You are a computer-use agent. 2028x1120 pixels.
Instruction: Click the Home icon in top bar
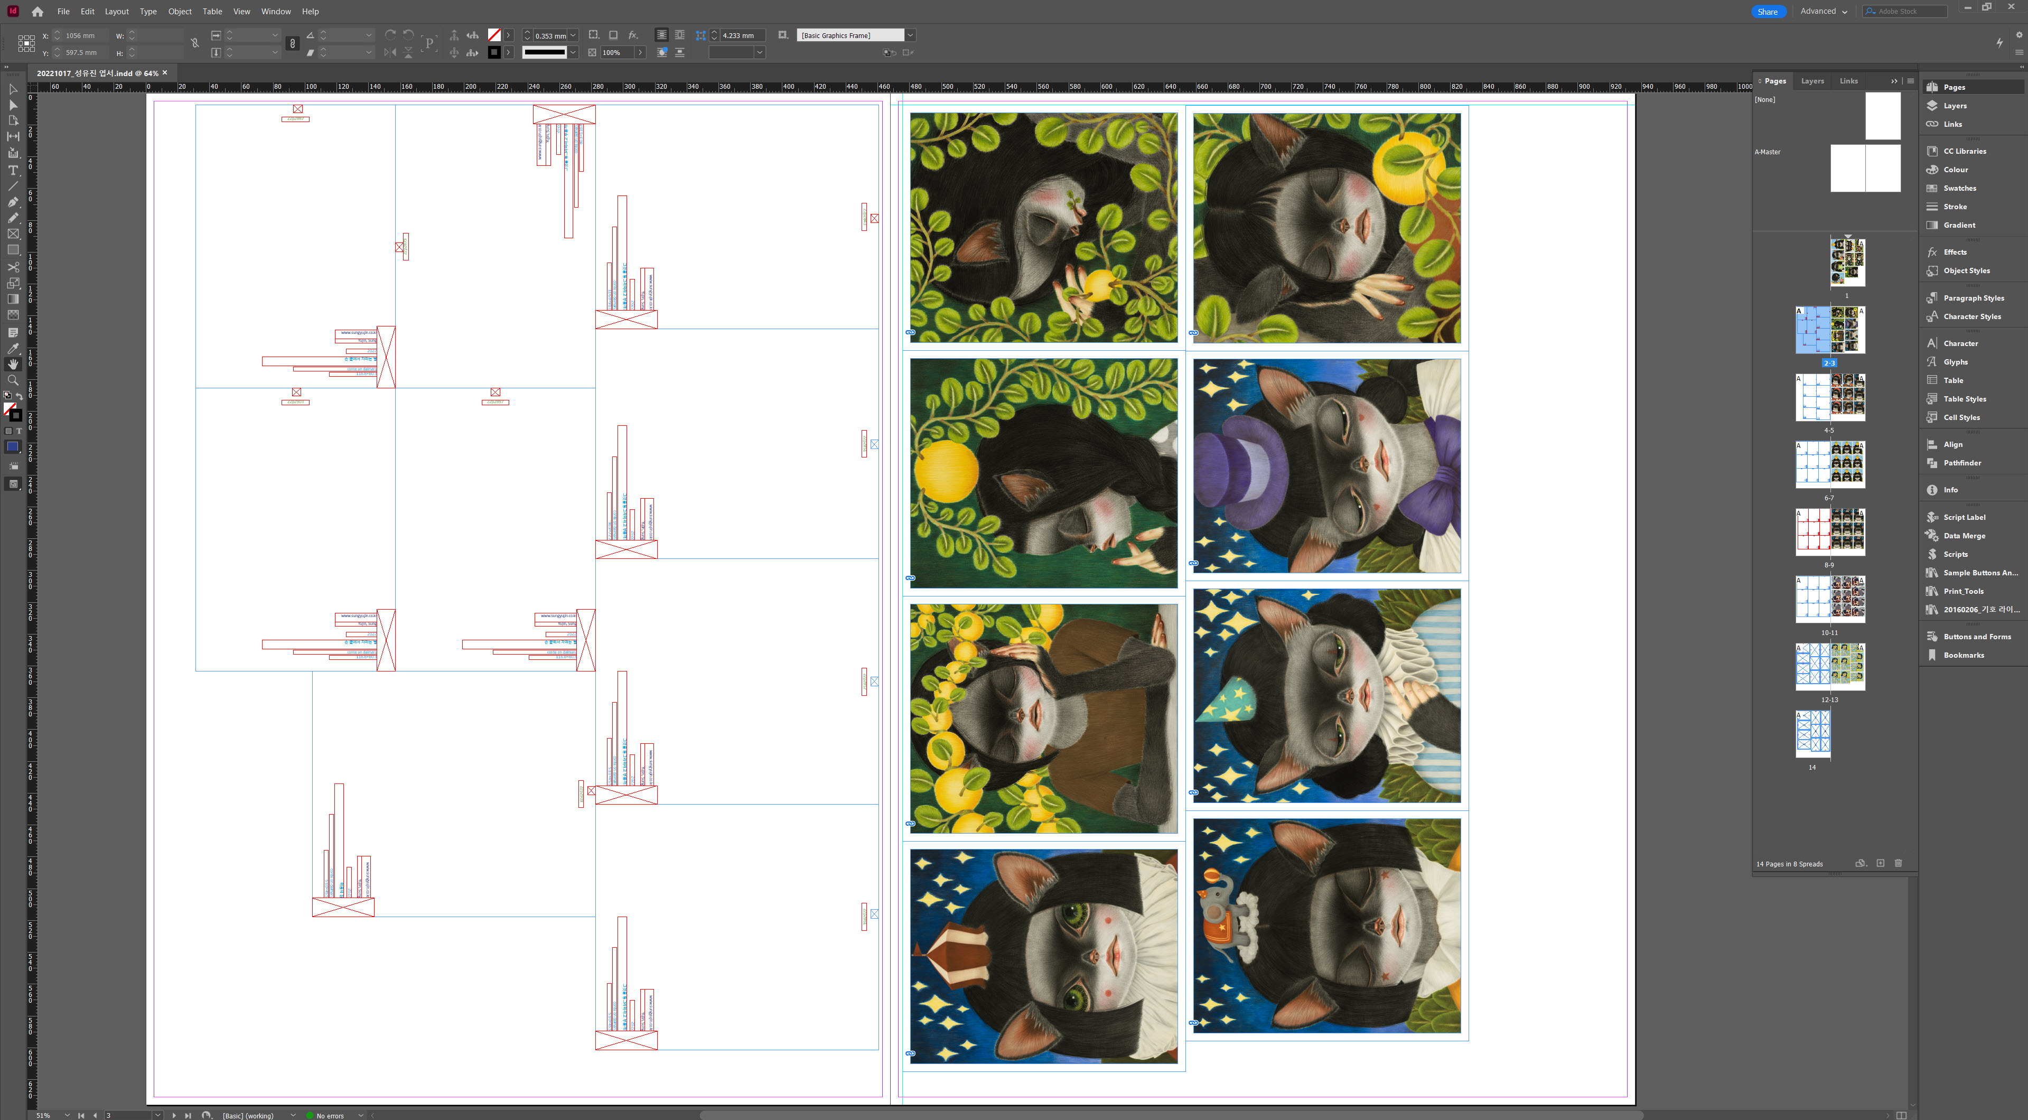point(37,11)
